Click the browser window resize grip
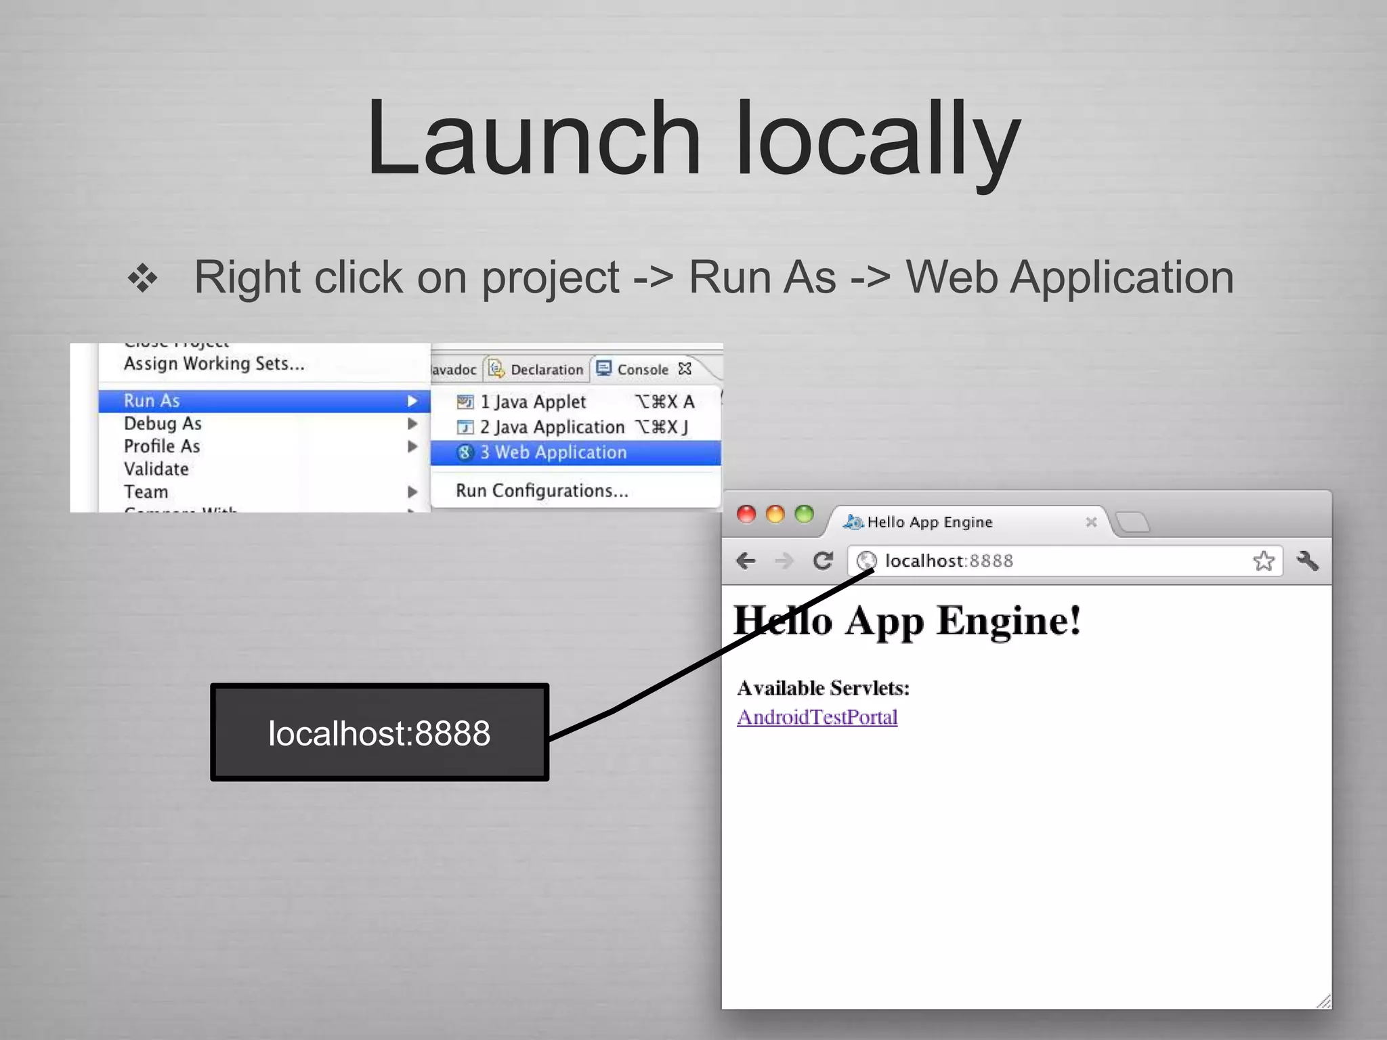1387x1040 pixels. pos(1323,1001)
